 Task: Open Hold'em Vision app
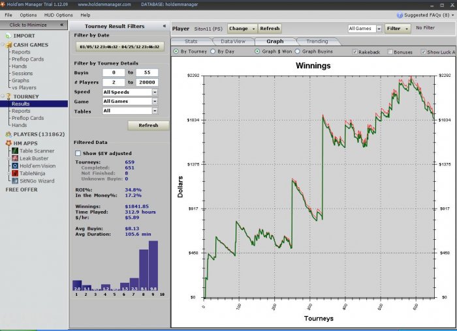(37, 165)
